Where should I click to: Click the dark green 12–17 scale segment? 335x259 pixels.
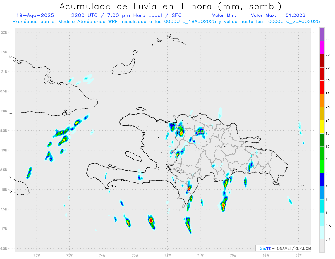[322, 140]
